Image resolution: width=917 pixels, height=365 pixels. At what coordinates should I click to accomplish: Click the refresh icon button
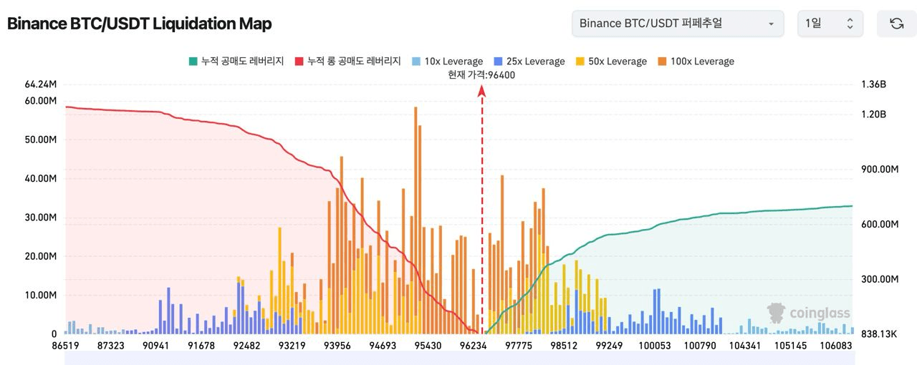[x=896, y=23]
